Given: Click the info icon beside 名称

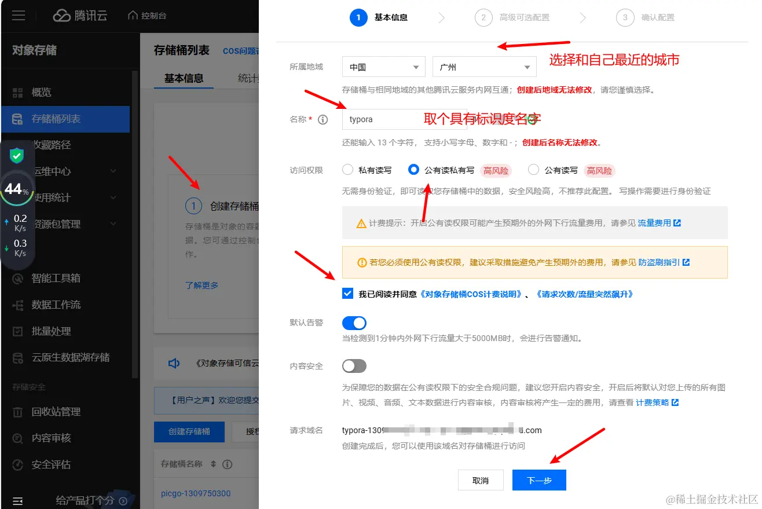Looking at the screenshot, I should [323, 120].
